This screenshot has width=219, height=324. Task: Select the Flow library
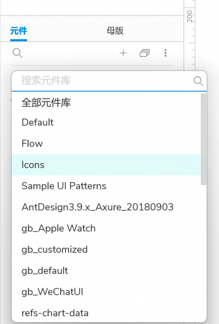pyautogui.click(x=106, y=144)
